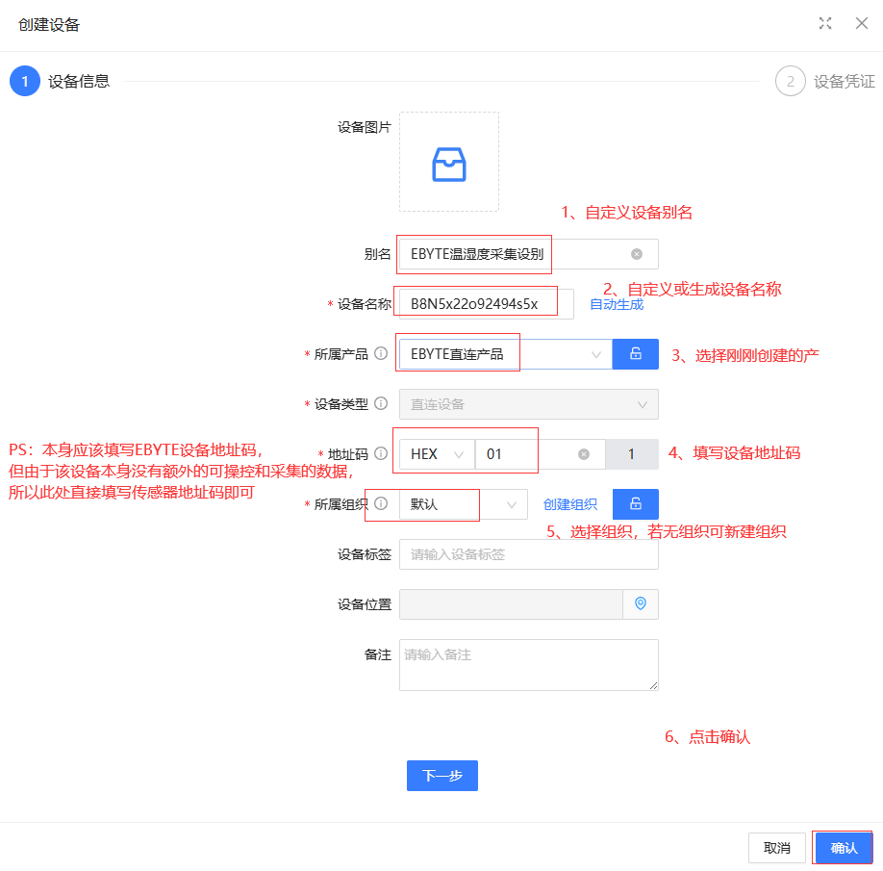Click the 创建组织 link
The width and height of the screenshot is (883, 871).
(570, 504)
